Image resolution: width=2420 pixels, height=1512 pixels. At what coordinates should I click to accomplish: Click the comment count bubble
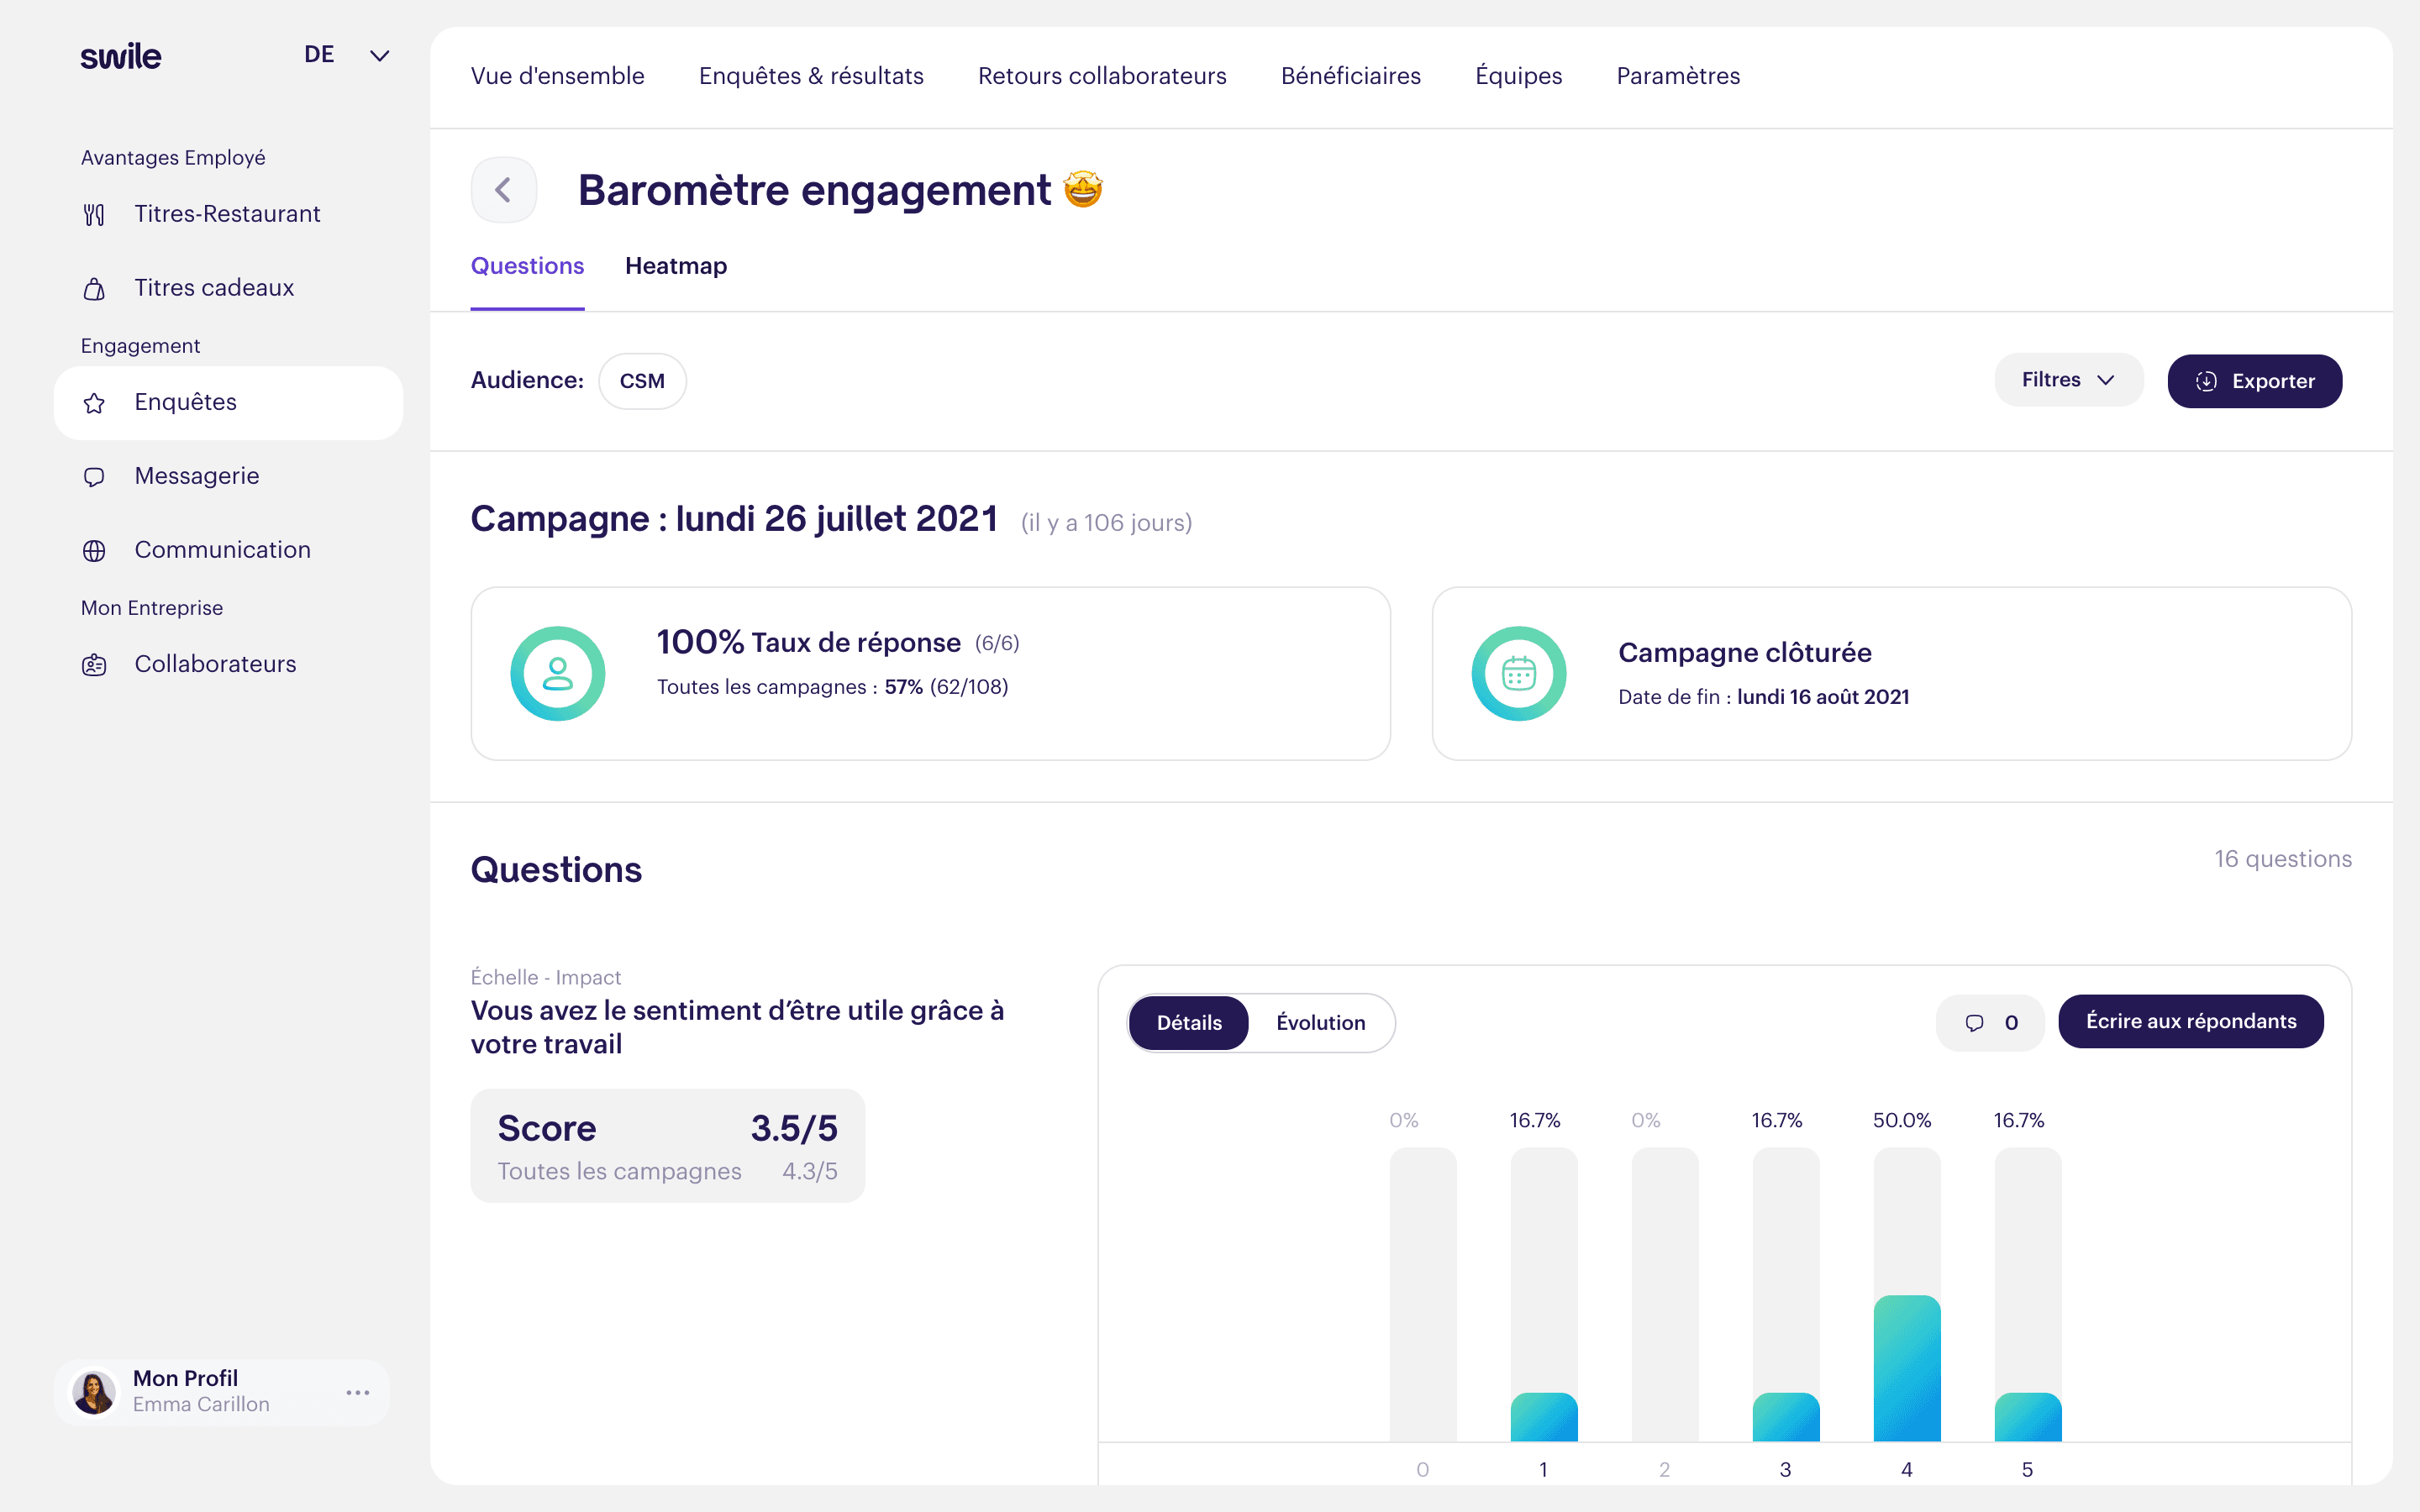tap(1990, 1022)
